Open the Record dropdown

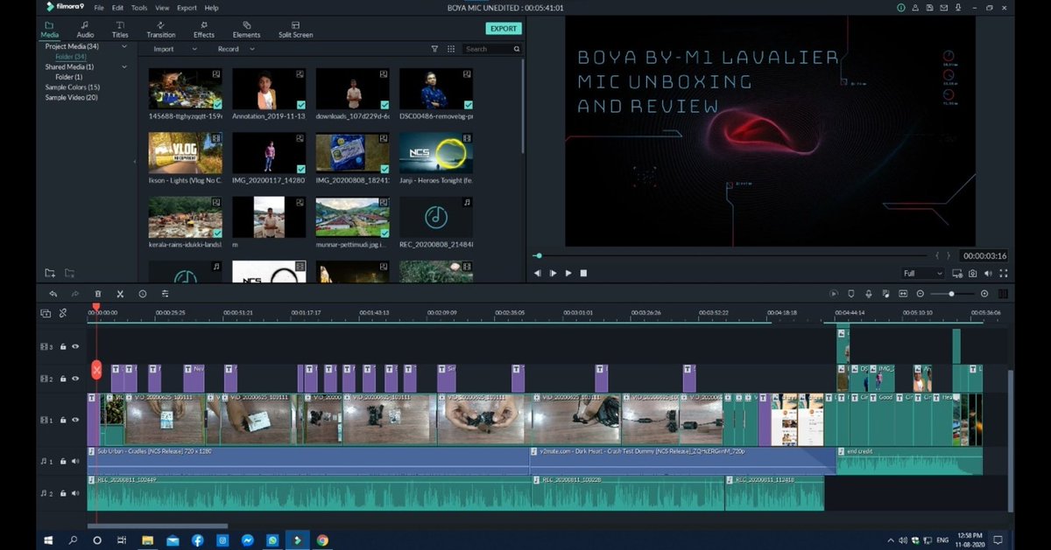[x=236, y=49]
